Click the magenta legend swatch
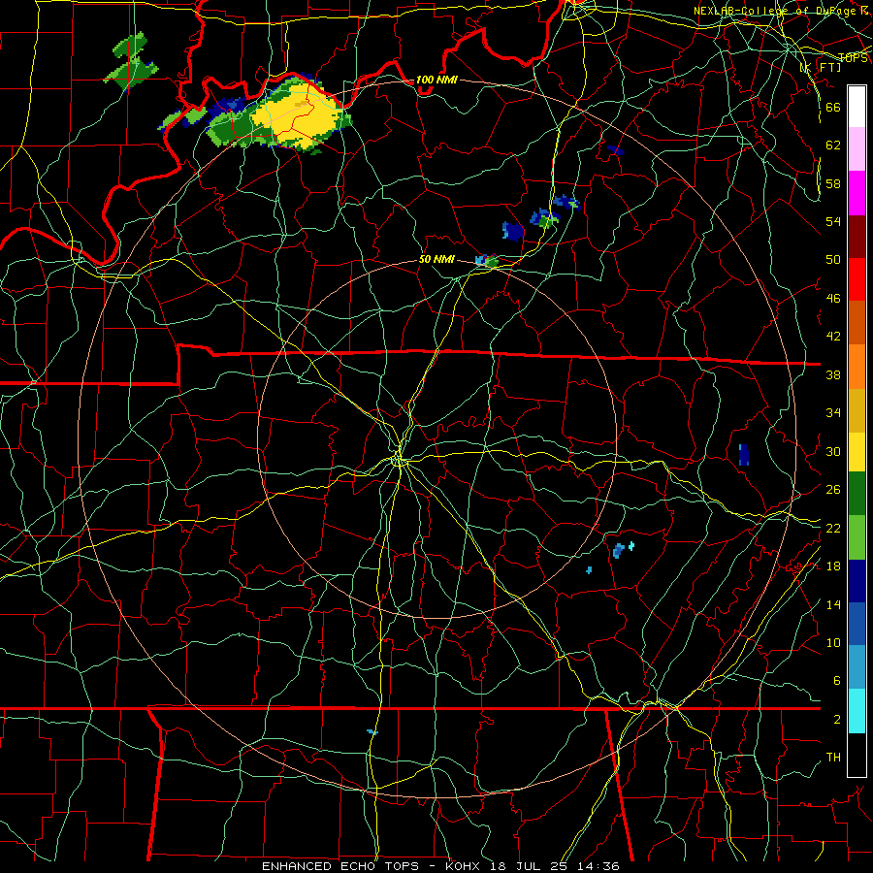Viewport: 873px width, 873px height. (857, 193)
